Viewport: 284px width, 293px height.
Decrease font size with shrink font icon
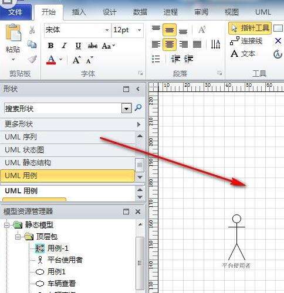coord(90,60)
